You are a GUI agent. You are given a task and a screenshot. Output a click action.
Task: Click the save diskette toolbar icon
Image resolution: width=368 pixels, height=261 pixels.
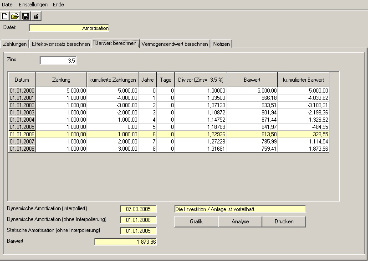[x=26, y=16]
